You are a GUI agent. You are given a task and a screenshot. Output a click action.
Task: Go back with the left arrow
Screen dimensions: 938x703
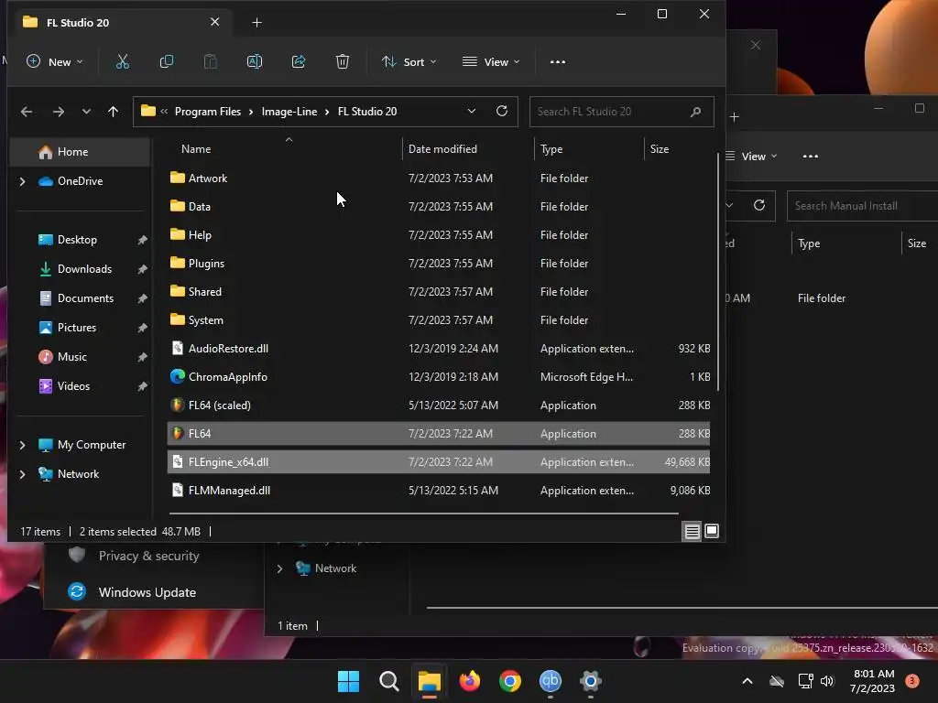(x=27, y=112)
